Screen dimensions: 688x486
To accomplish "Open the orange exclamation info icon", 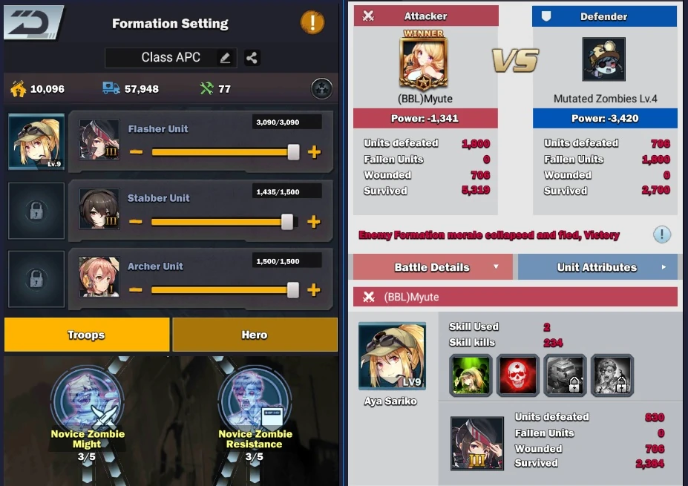I will [312, 22].
